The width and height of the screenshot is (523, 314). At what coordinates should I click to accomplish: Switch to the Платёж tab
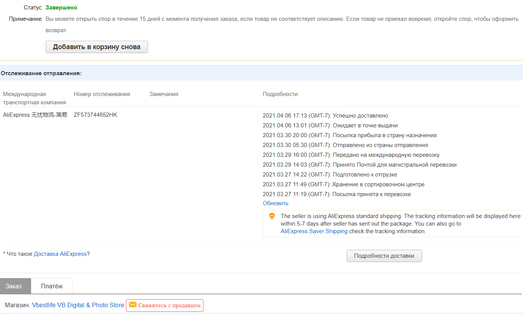point(52,286)
